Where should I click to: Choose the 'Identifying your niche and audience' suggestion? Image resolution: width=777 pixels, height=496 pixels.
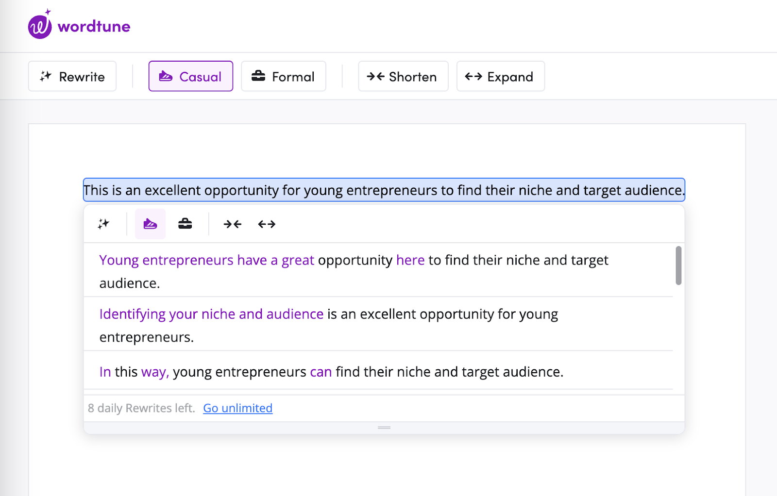click(x=328, y=325)
